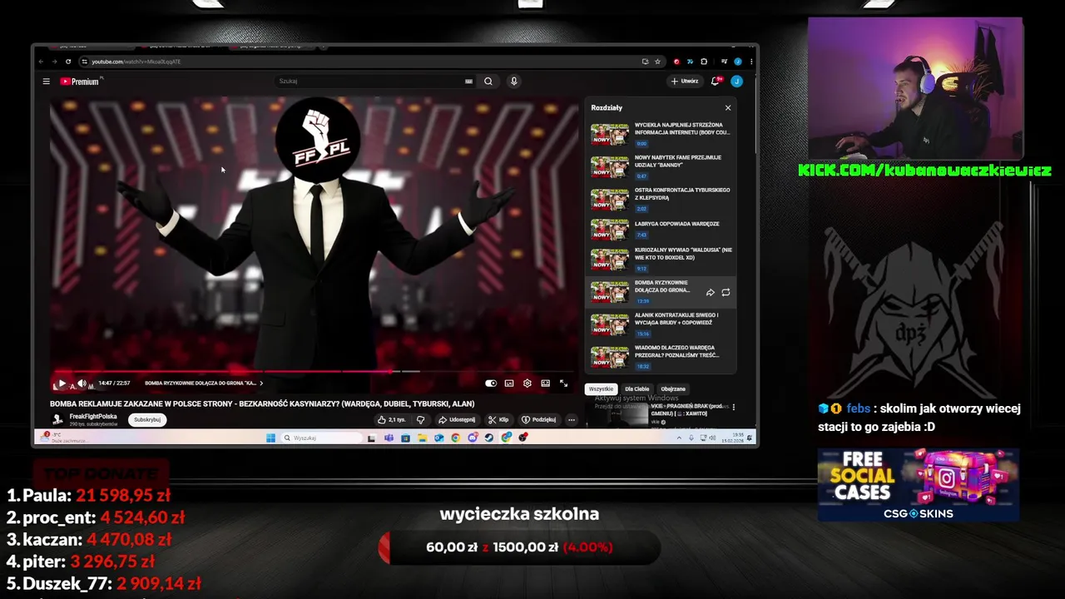The height and width of the screenshot is (599, 1065).
Task: Expand chapter title chevron in the player
Action: point(261,384)
